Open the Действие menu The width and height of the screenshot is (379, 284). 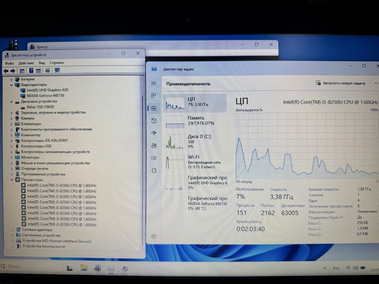[x=26, y=63]
